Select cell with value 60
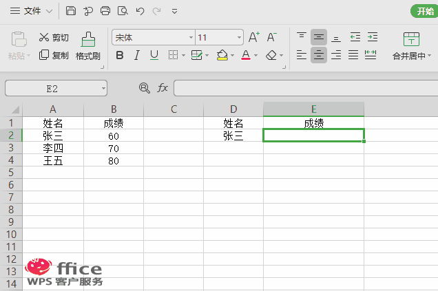The width and height of the screenshot is (438, 291). click(114, 136)
